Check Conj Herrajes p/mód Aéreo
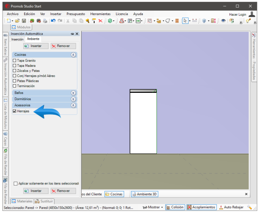The width and height of the screenshot is (259, 213). tap(14, 76)
